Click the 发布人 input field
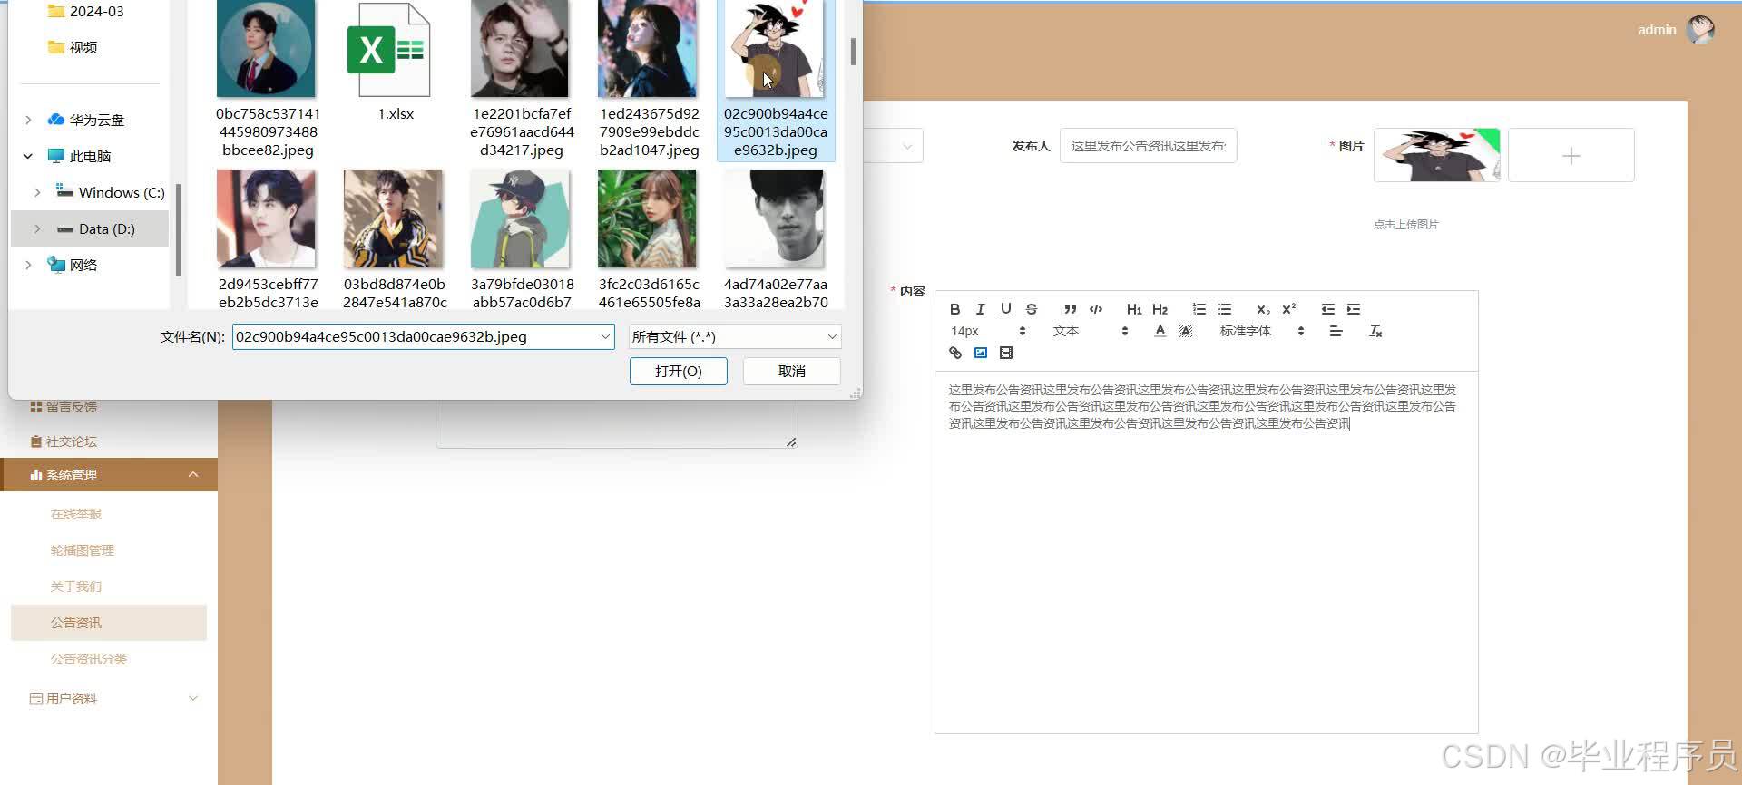 (1148, 146)
